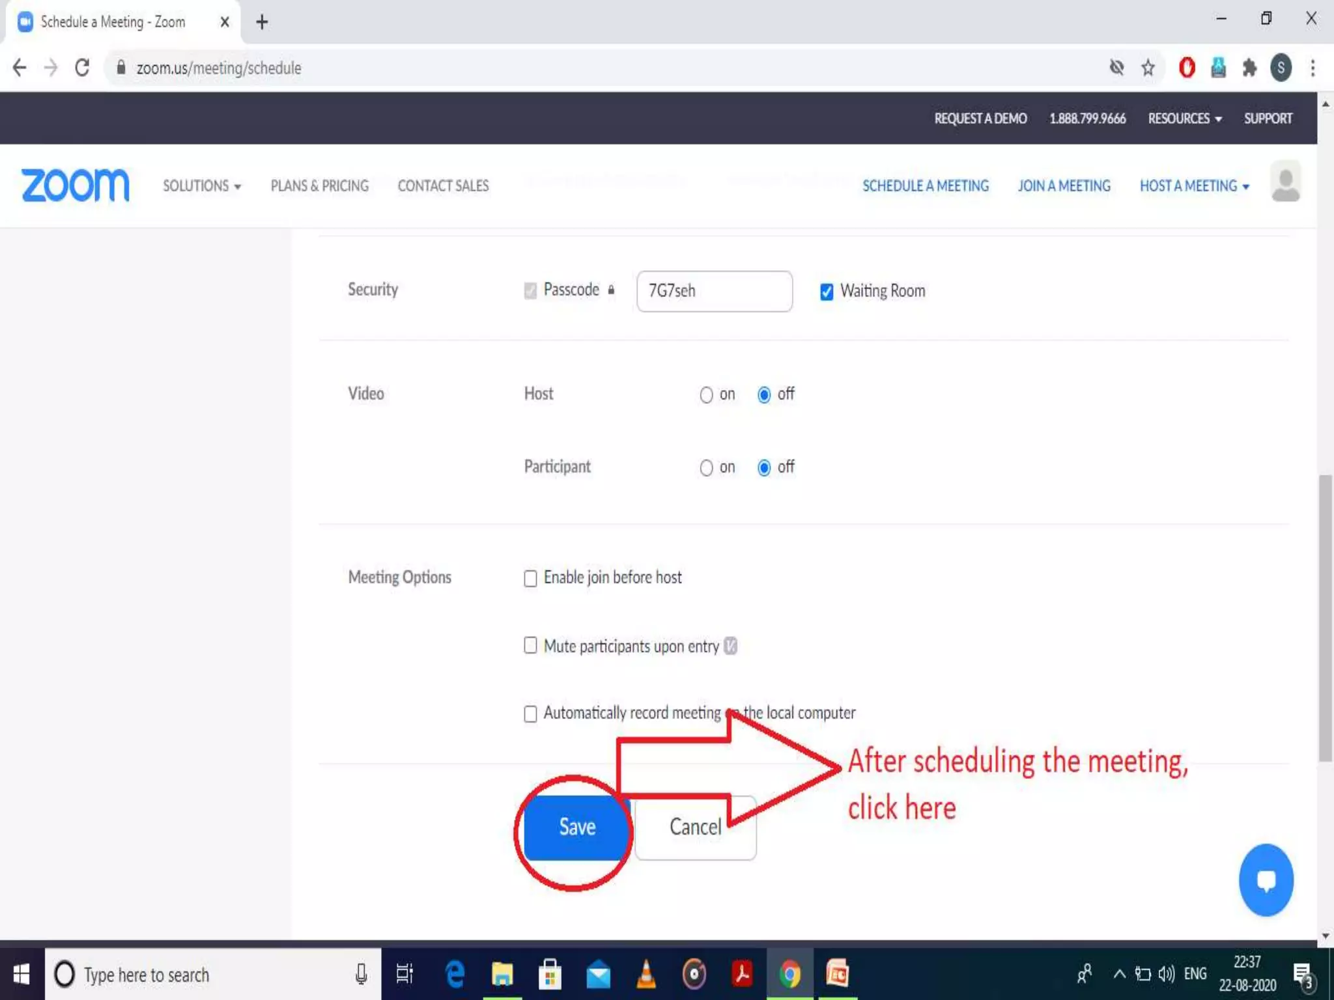Click into the Passcode text field

(x=714, y=291)
